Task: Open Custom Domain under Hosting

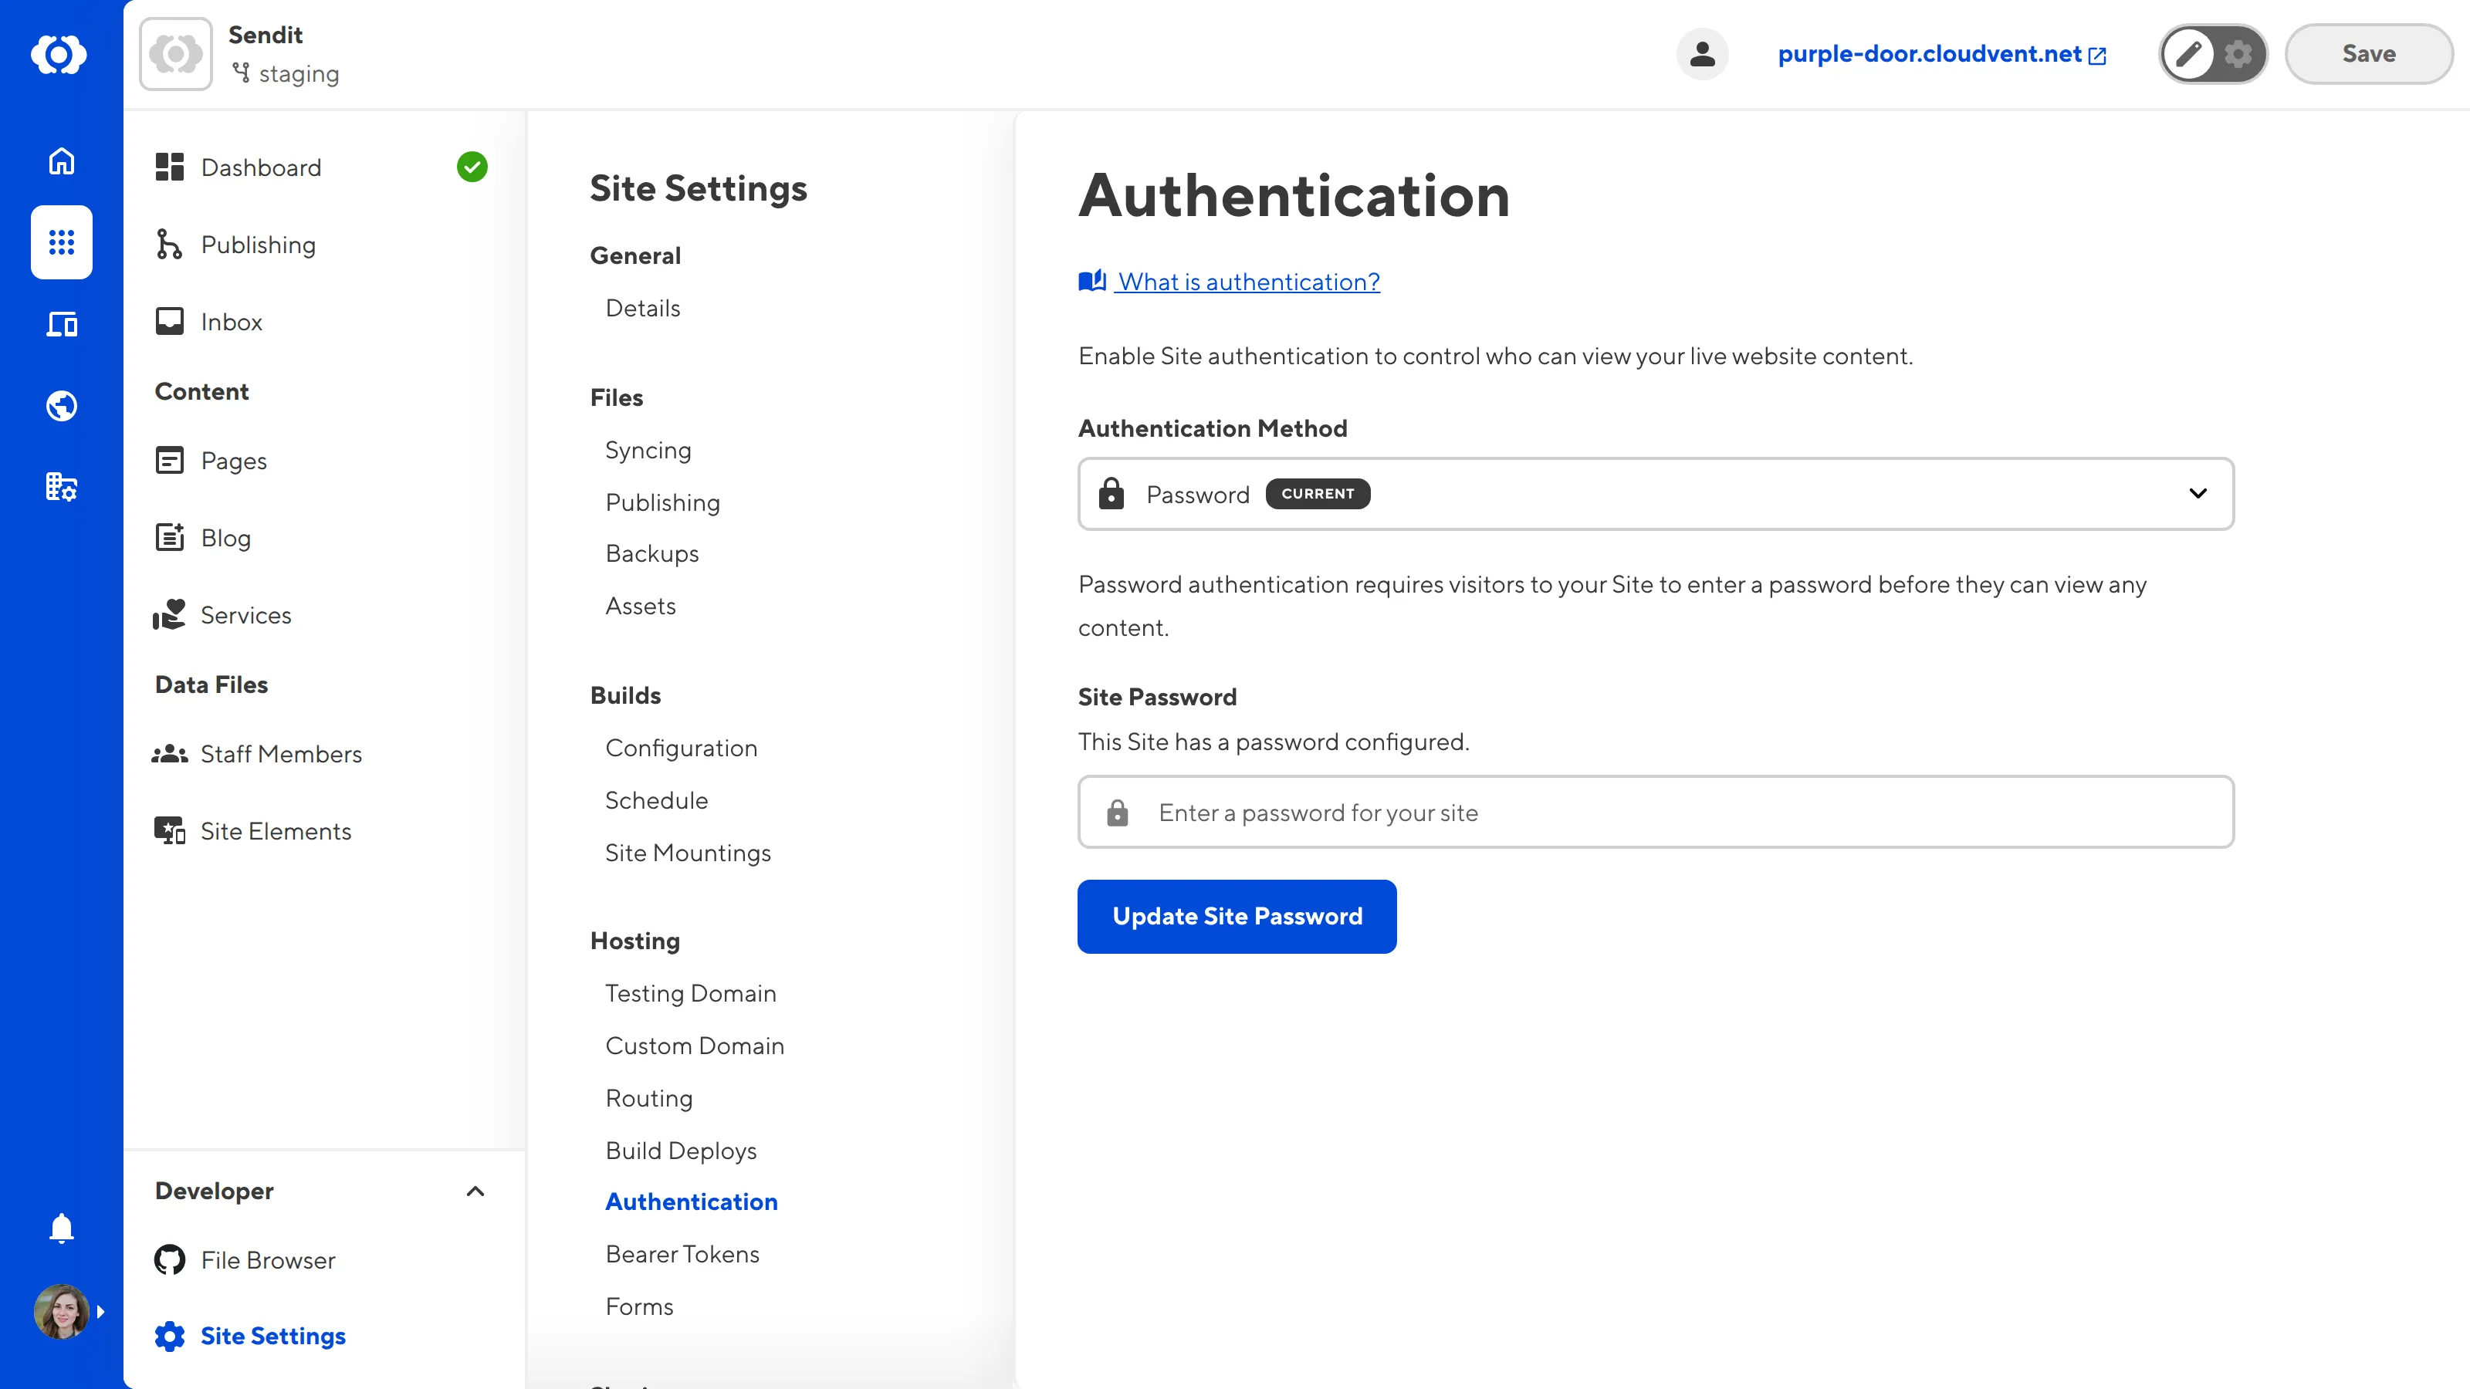Action: pos(694,1045)
